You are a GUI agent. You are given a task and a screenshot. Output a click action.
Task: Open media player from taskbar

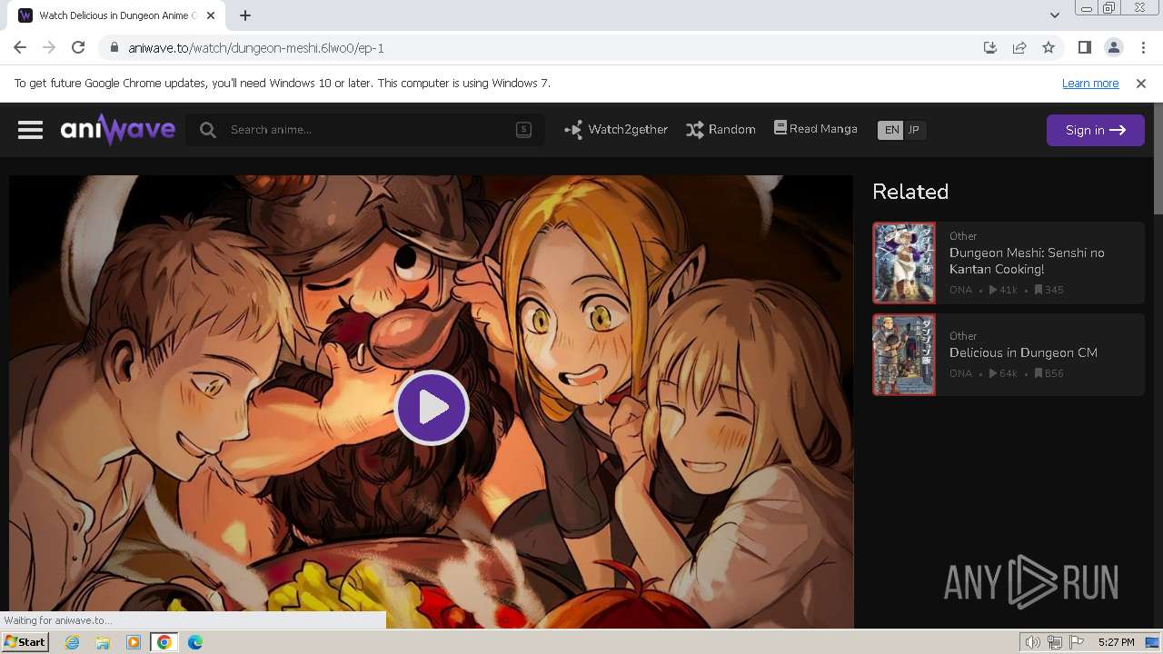[134, 642]
